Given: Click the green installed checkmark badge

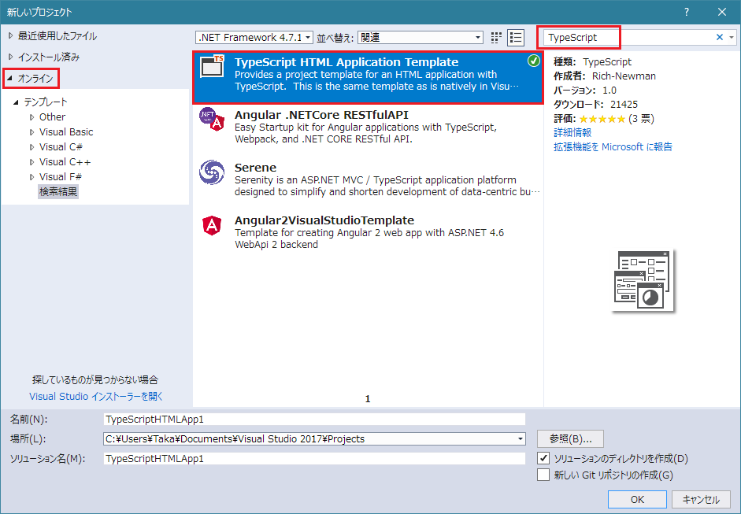Looking at the screenshot, I should click(534, 61).
